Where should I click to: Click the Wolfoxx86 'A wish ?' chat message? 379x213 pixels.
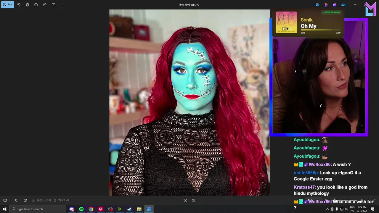point(322,164)
